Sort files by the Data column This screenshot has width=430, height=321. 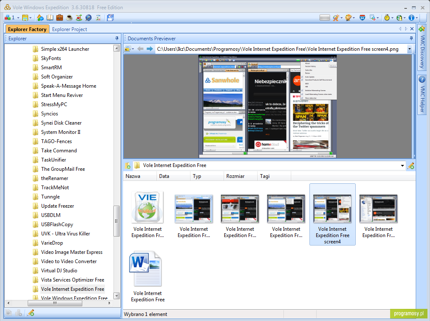coord(173,176)
